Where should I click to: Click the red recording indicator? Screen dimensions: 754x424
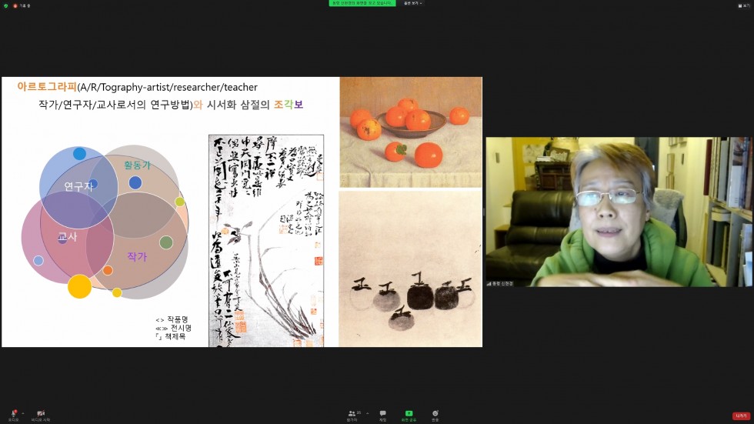point(15,5)
